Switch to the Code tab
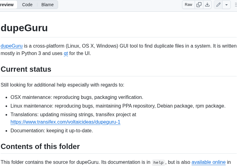237x166 pixels. pos(27,5)
